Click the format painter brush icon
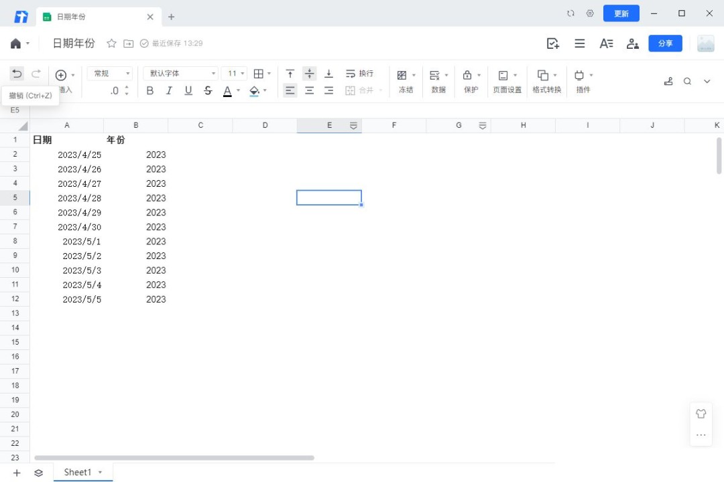The width and height of the screenshot is (724, 482). pyautogui.click(x=668, y=81)
